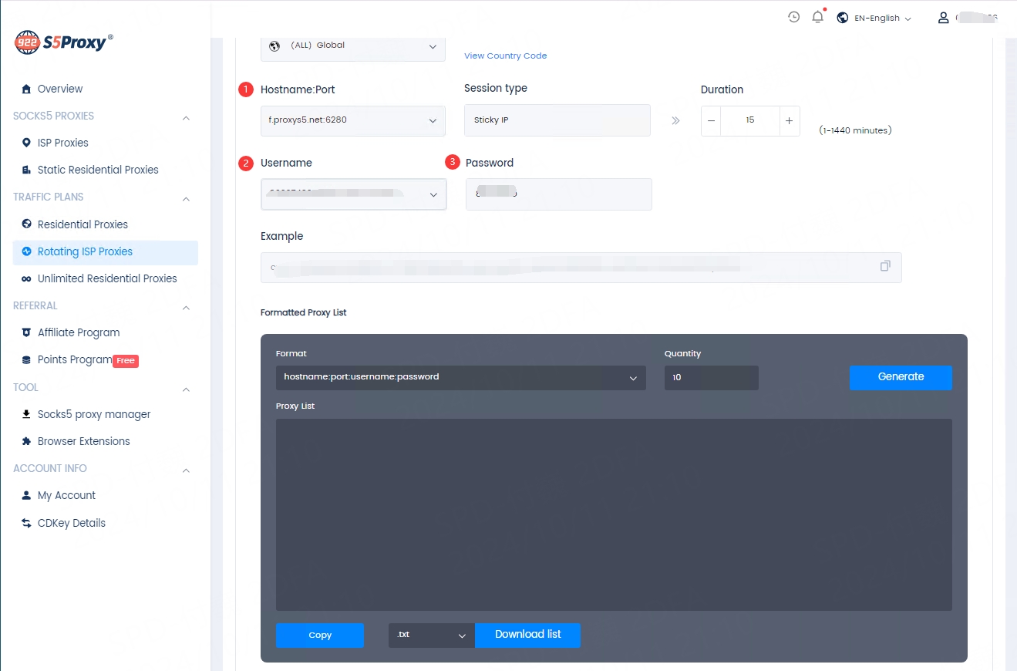Viewport: 1017px width, 671px height.
Task: Increase duration with the plus button
Action: [789, 121]
